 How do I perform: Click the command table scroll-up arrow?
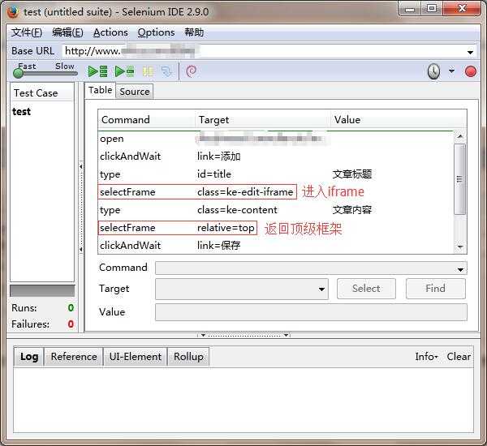460,136
